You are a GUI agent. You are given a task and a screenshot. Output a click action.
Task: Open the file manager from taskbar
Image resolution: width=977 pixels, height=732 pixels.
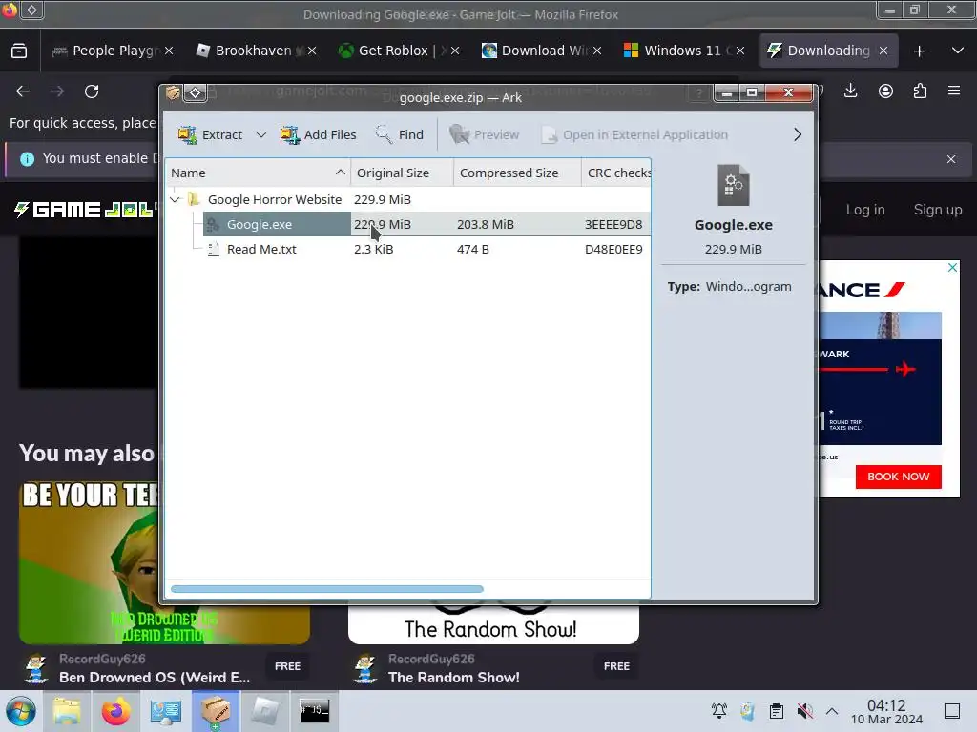(x=67, y=711)
